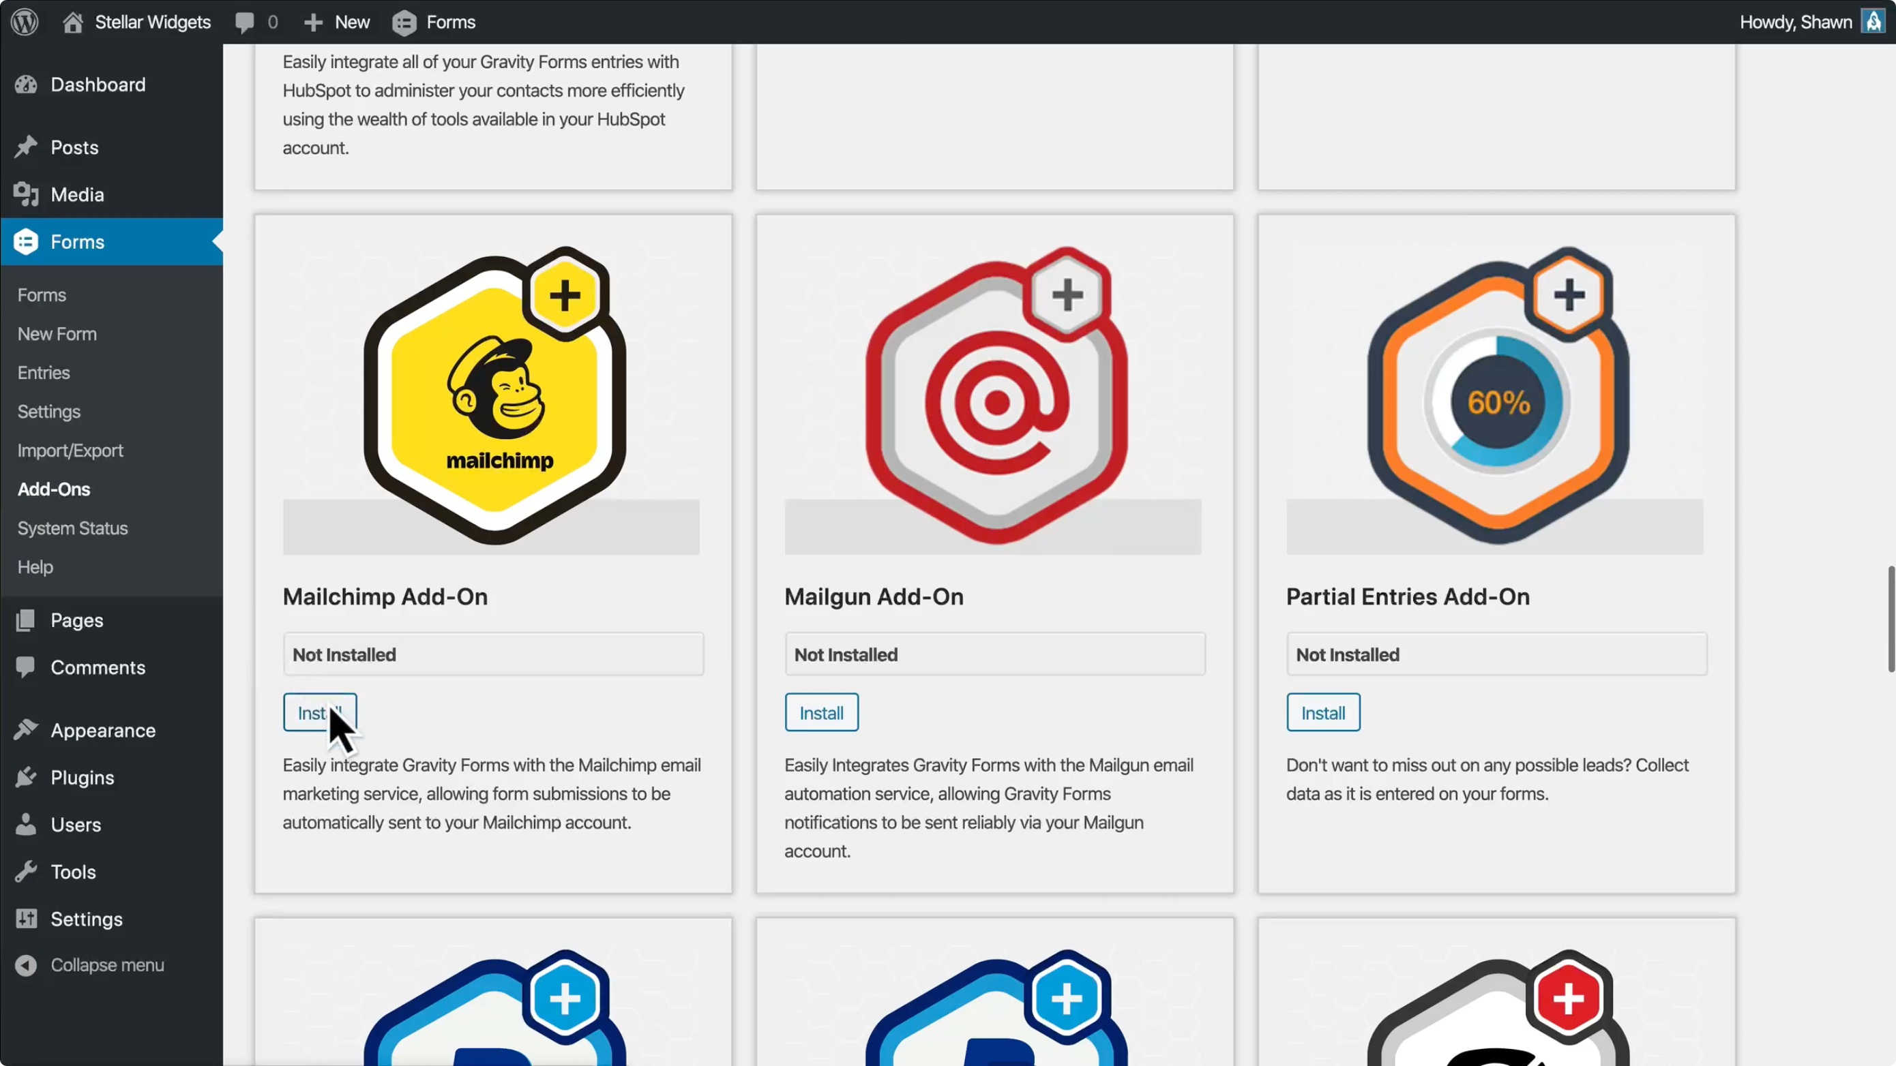
Task: Open Howdy, Shawn account menu
Action: pos(1795,22)
